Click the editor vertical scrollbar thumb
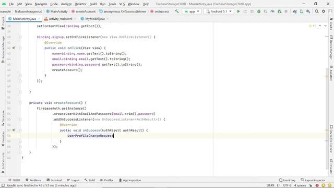The image size is (334, 188). point(327,119)
